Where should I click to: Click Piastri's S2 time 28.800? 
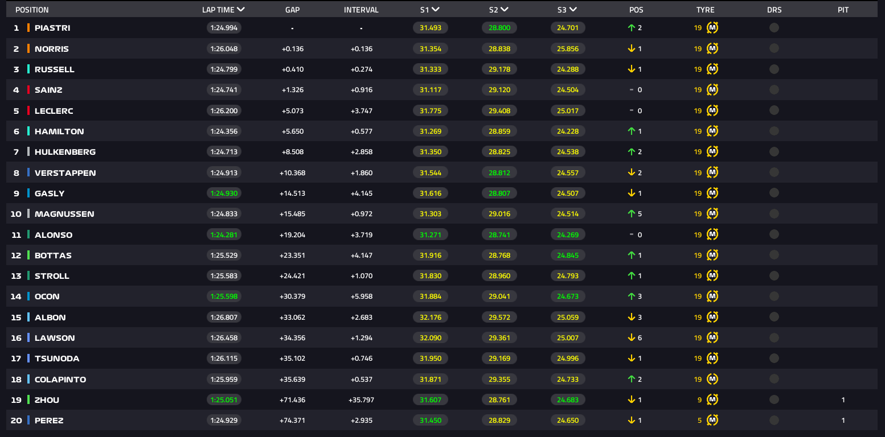pos(499,28)
